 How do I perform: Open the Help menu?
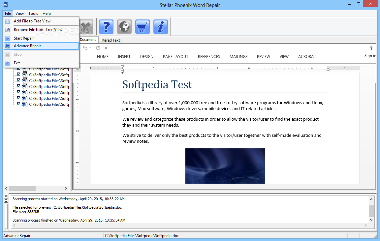tap(47, 14)
